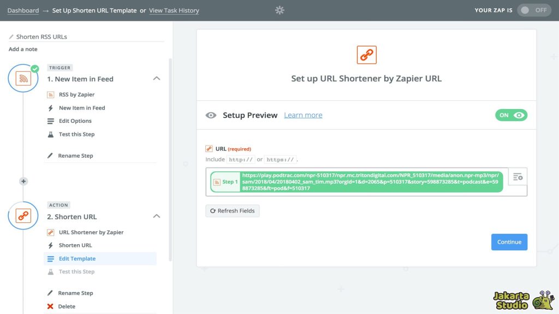The image size is (559, 314).
Task: Click the eye icon beside Setup Preview
Action: click(211, 115)
